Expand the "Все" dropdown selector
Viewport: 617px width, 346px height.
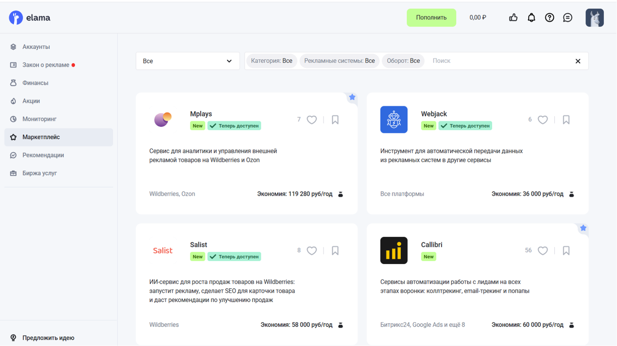click(187, 61)
